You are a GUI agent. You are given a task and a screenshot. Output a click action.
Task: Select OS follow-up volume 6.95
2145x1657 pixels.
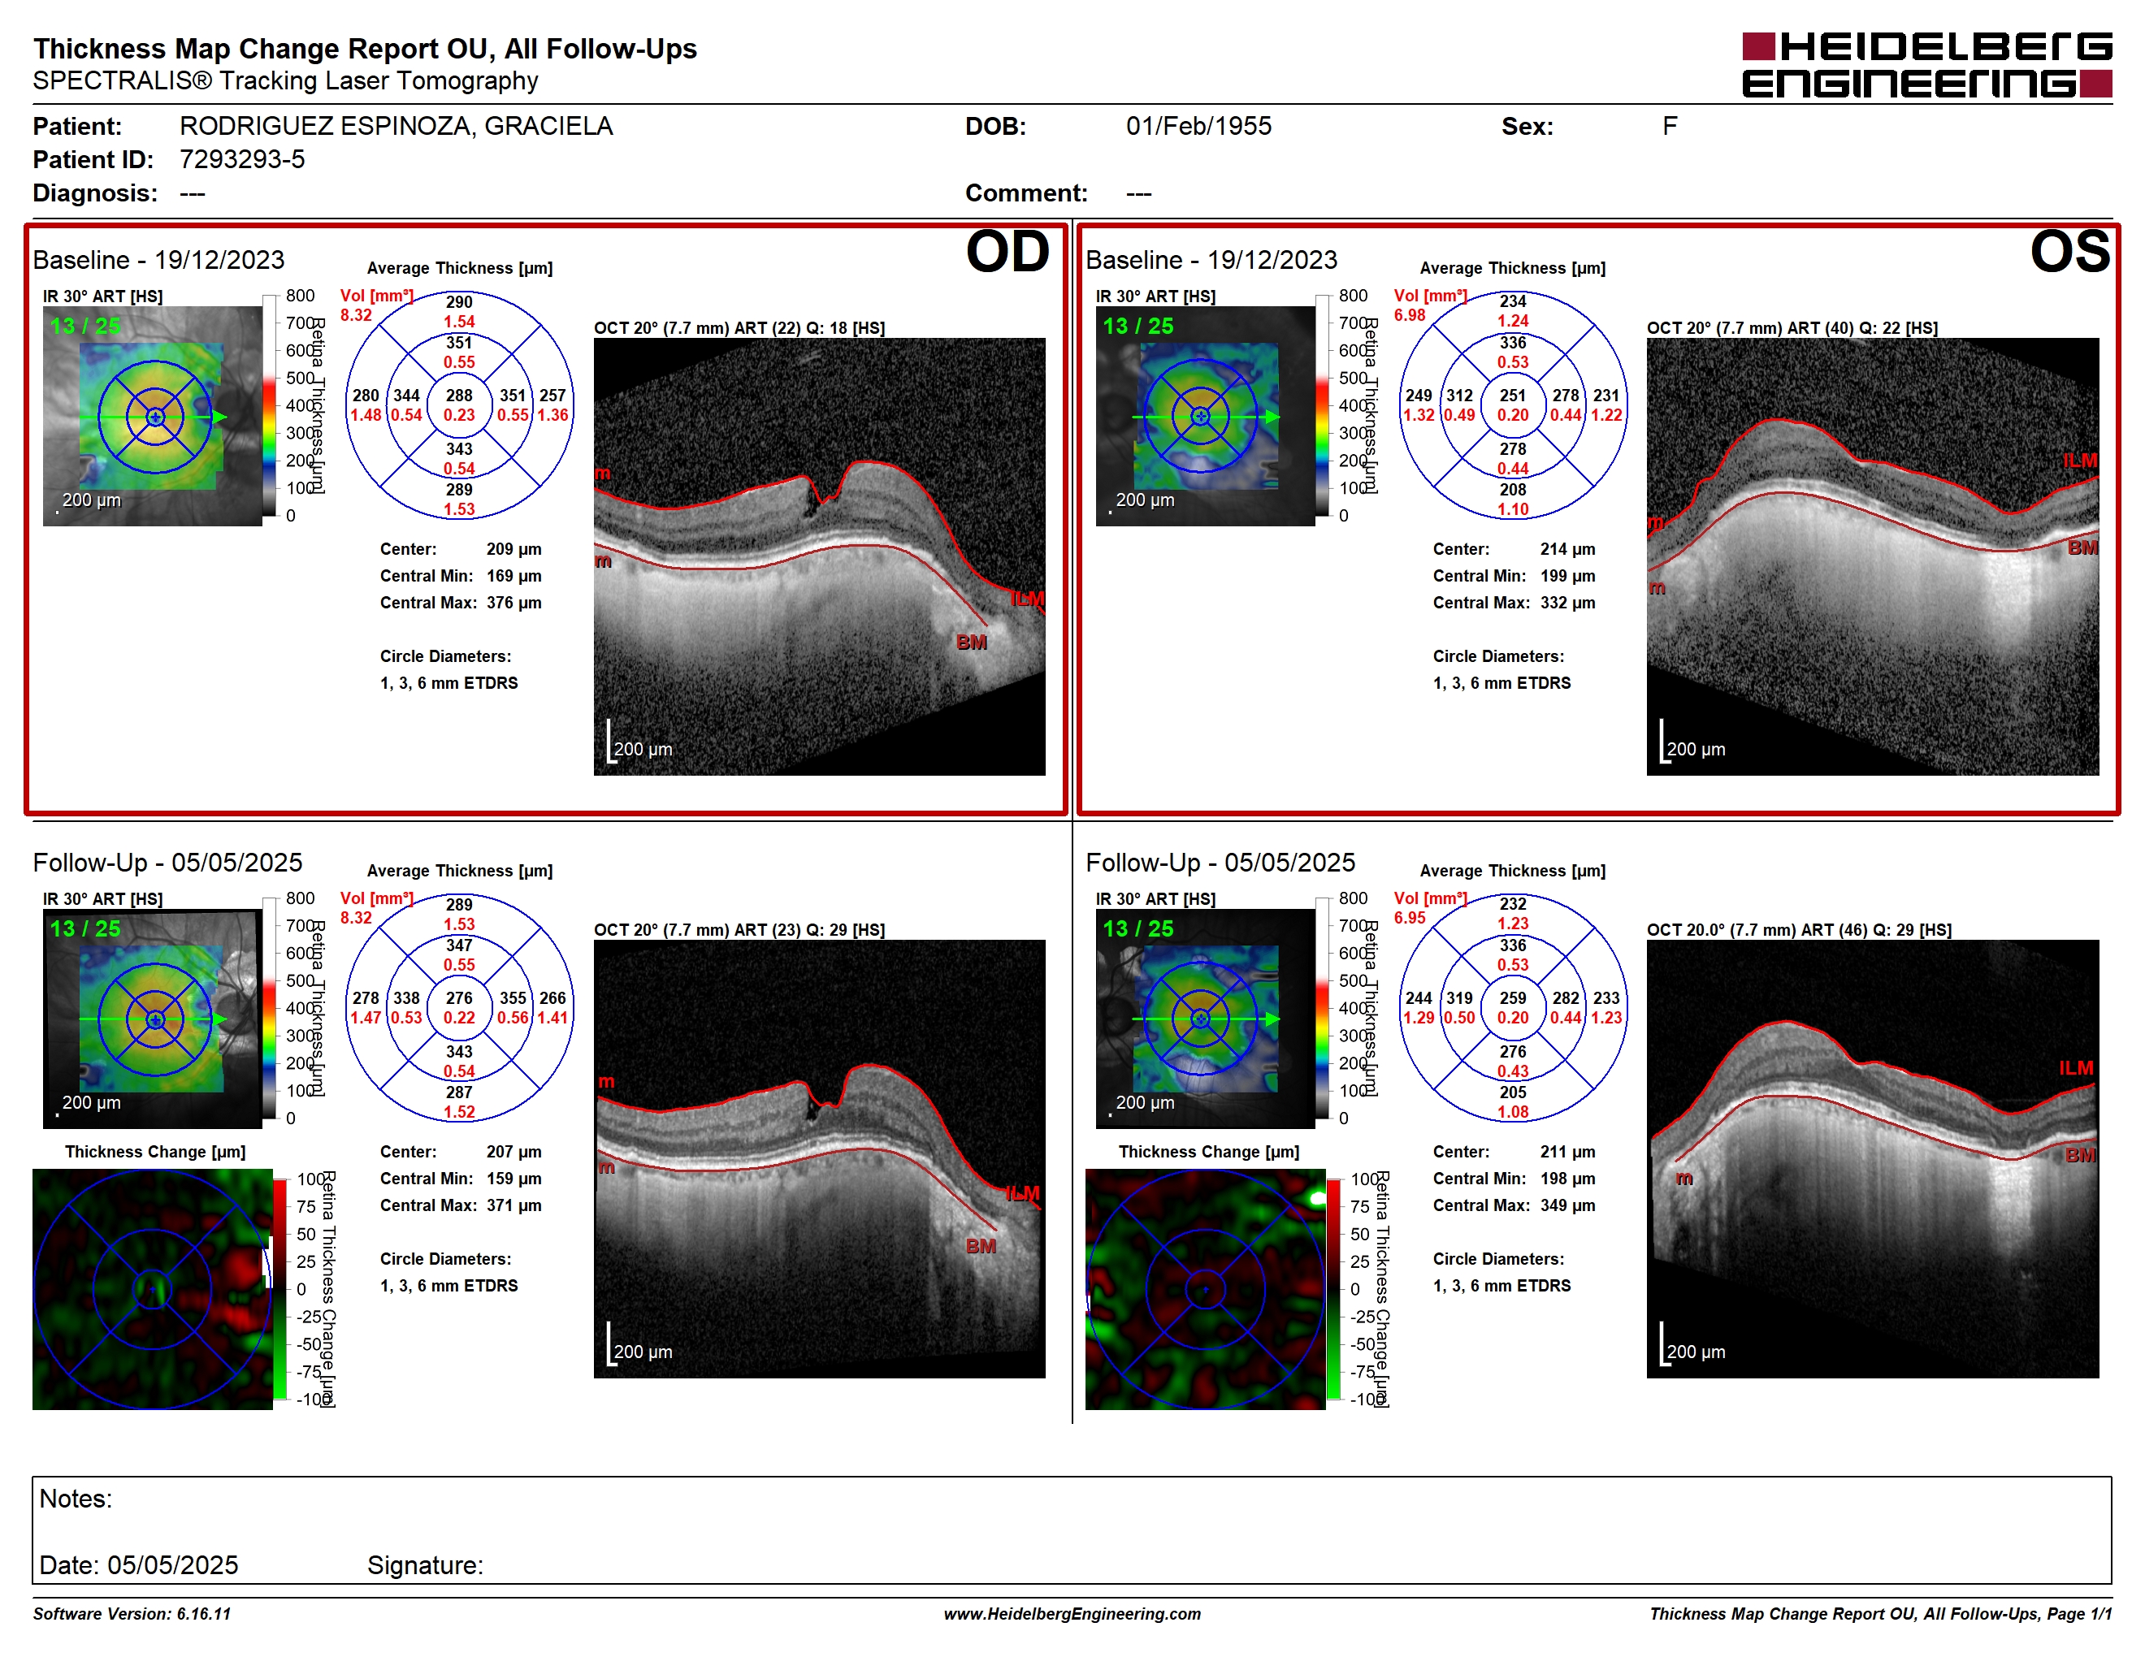point(1410,918)
